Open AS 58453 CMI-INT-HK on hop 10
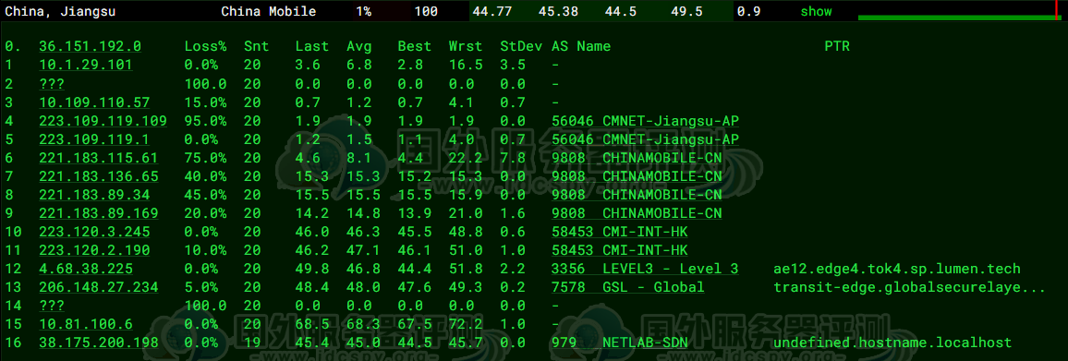 tap(620, 232)
